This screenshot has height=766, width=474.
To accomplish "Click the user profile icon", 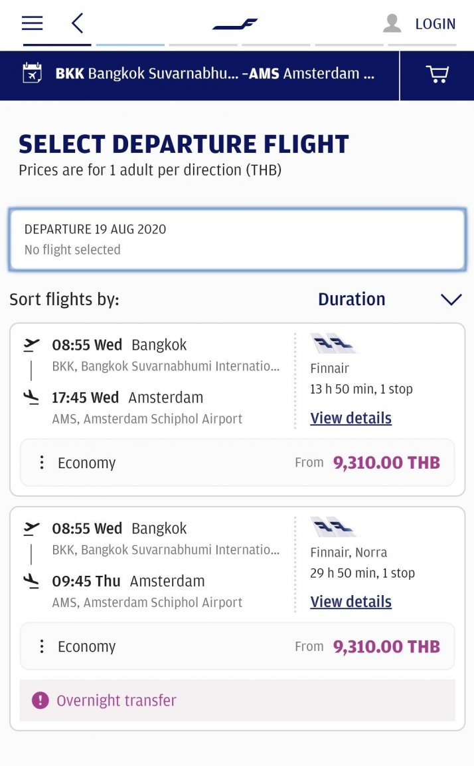I will click(392, 23).
